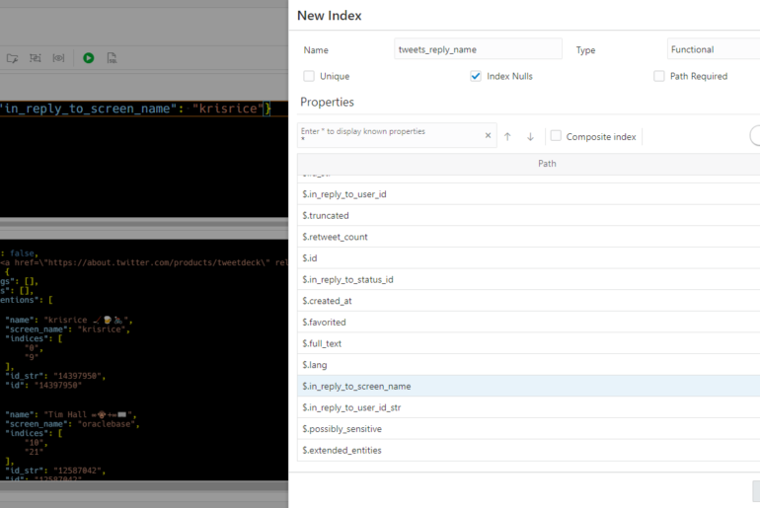Edit the Name field tweets_reply_name
Screen dimensions: 760x508
pyautogui.click(x=478, y=49)
